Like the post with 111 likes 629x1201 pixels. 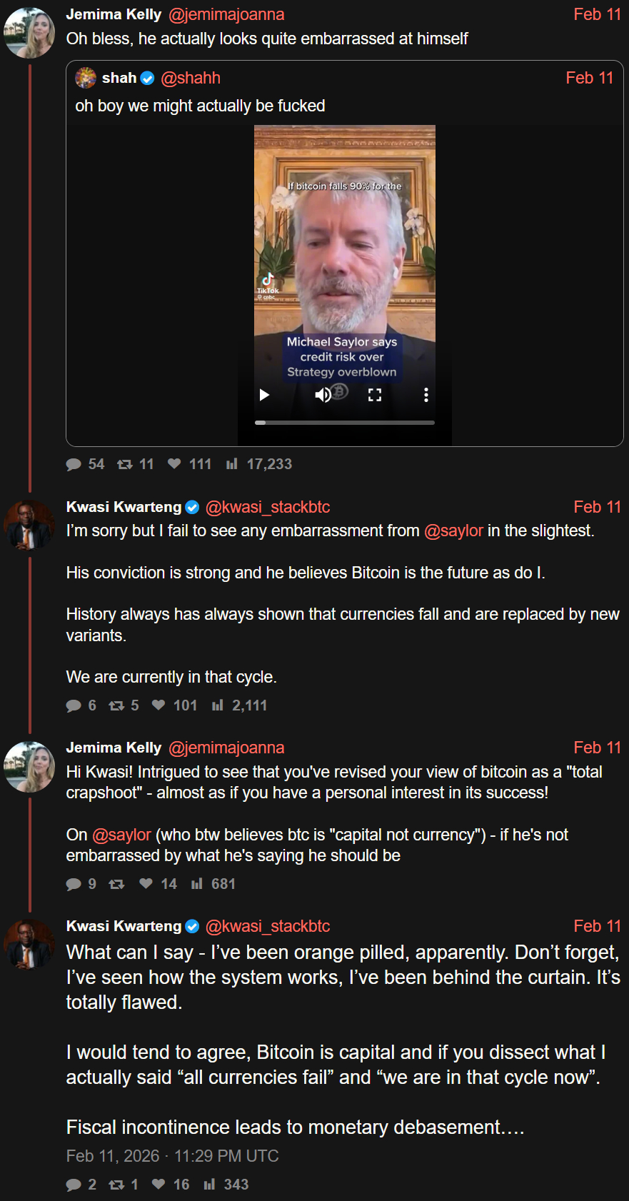coord(174,464)
